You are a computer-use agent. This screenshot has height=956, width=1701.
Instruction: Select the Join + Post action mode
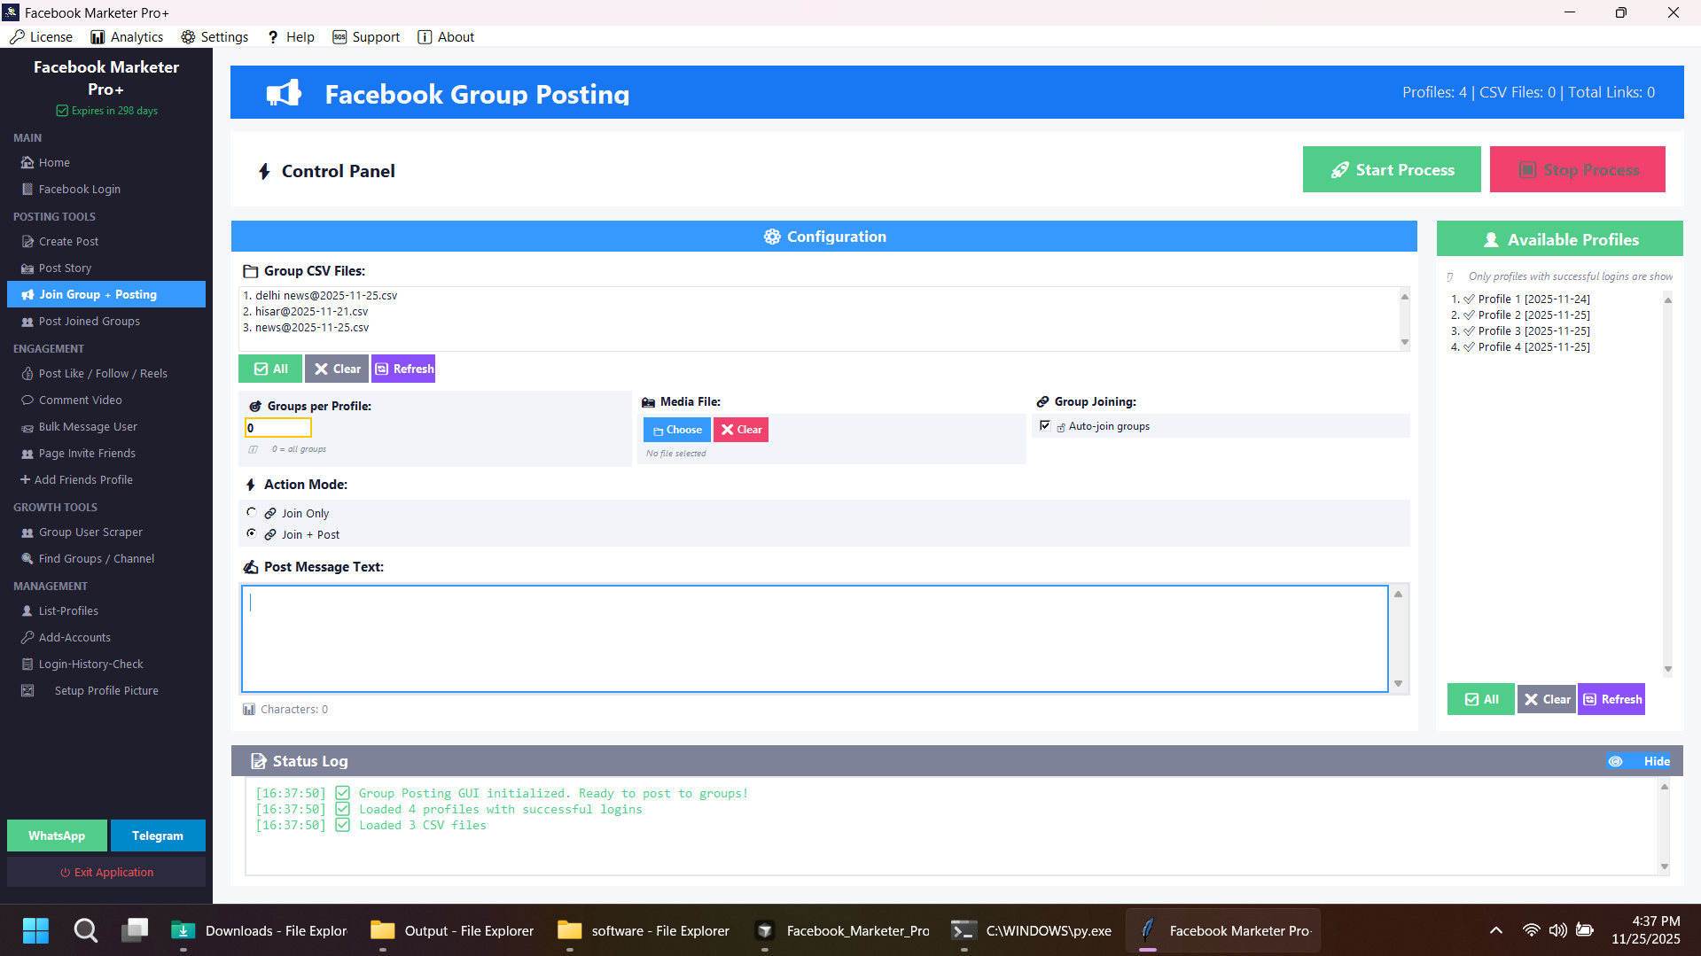click(252, 533)
